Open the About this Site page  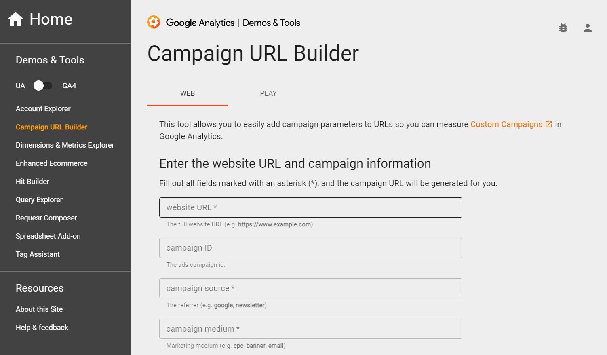coord(39,309)
